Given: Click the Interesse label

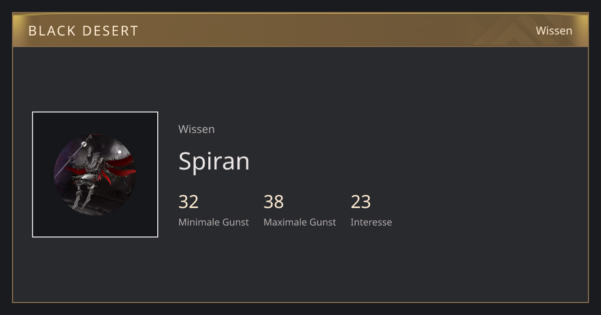Looking at the screenshot, I should pyautogui.click(x=371, y=222).
